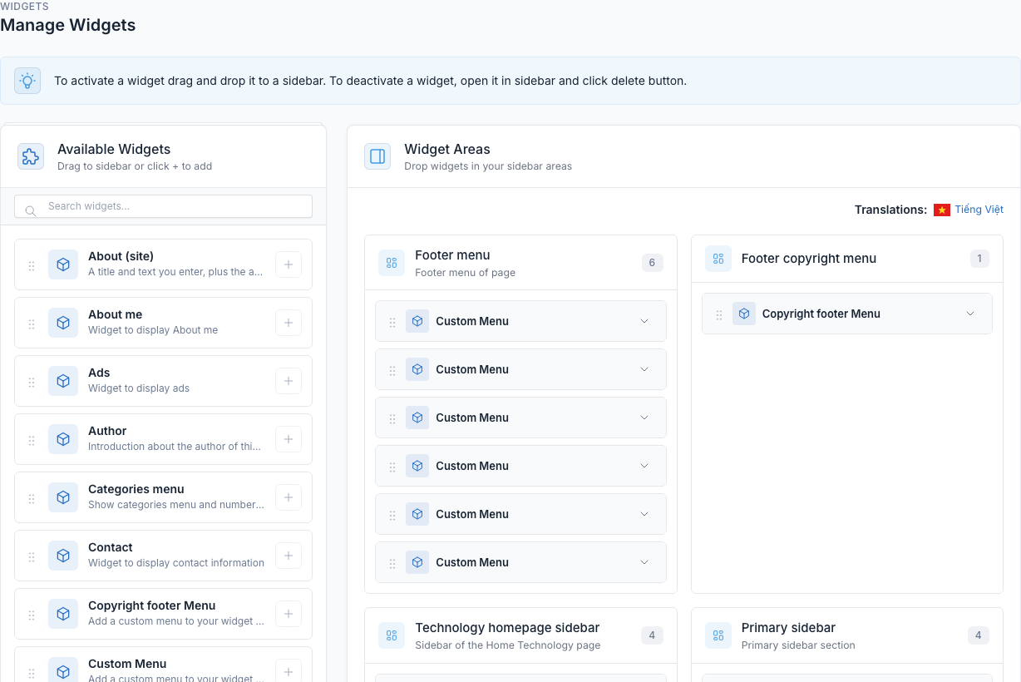Add the Ads widget with its plus button
This screenshot has width=1021, height=682.
289,381
